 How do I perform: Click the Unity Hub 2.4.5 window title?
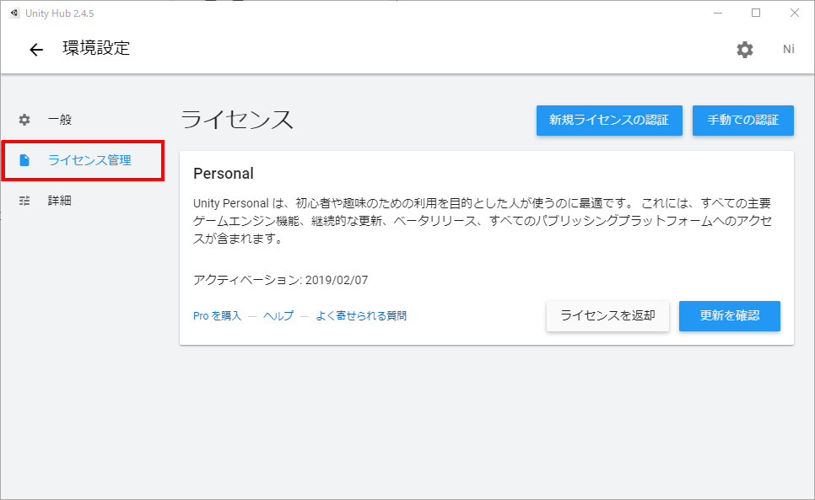tap(60, 13)
